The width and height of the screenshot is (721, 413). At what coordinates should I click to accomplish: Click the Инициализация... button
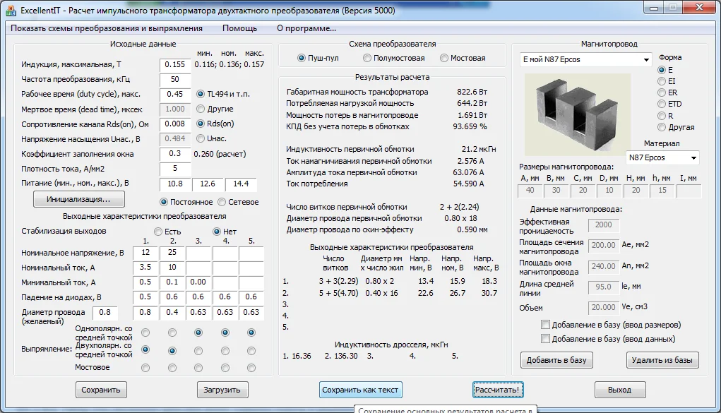tap(78, 199)
